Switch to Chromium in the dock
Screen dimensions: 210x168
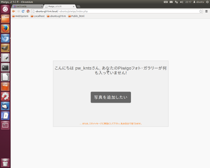5,38
